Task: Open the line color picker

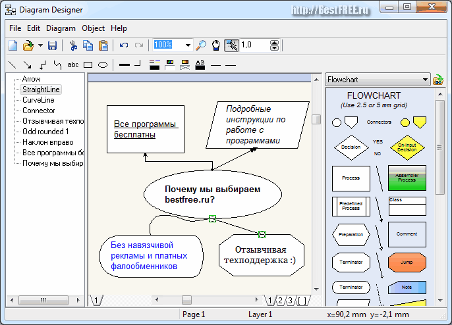Action: (x=155, y=64)
